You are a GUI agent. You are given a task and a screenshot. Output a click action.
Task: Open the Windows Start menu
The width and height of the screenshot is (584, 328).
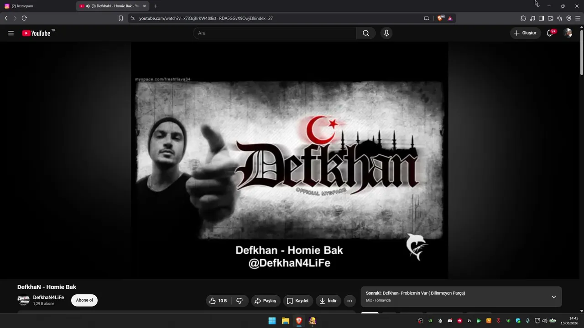pyautogui.click(x=272, y=321)
